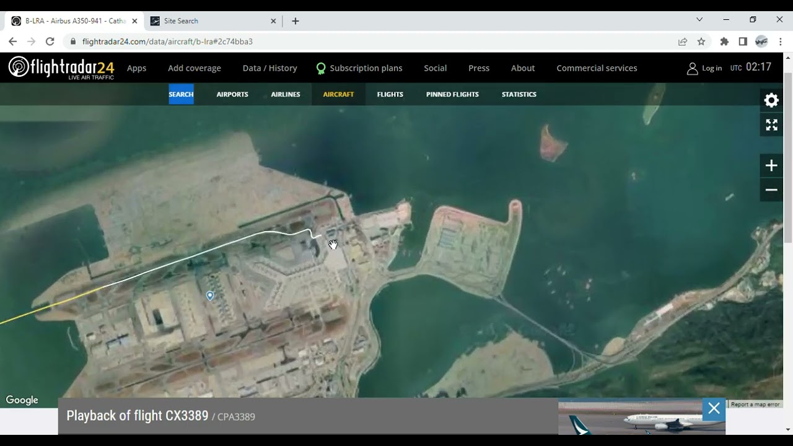Select the Airports tab
The width and height of the screenshot is (793, 446).
point(232,94)
